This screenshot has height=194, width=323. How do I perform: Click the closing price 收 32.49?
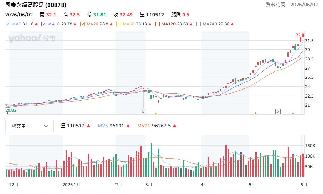click(x=123, y=15)
